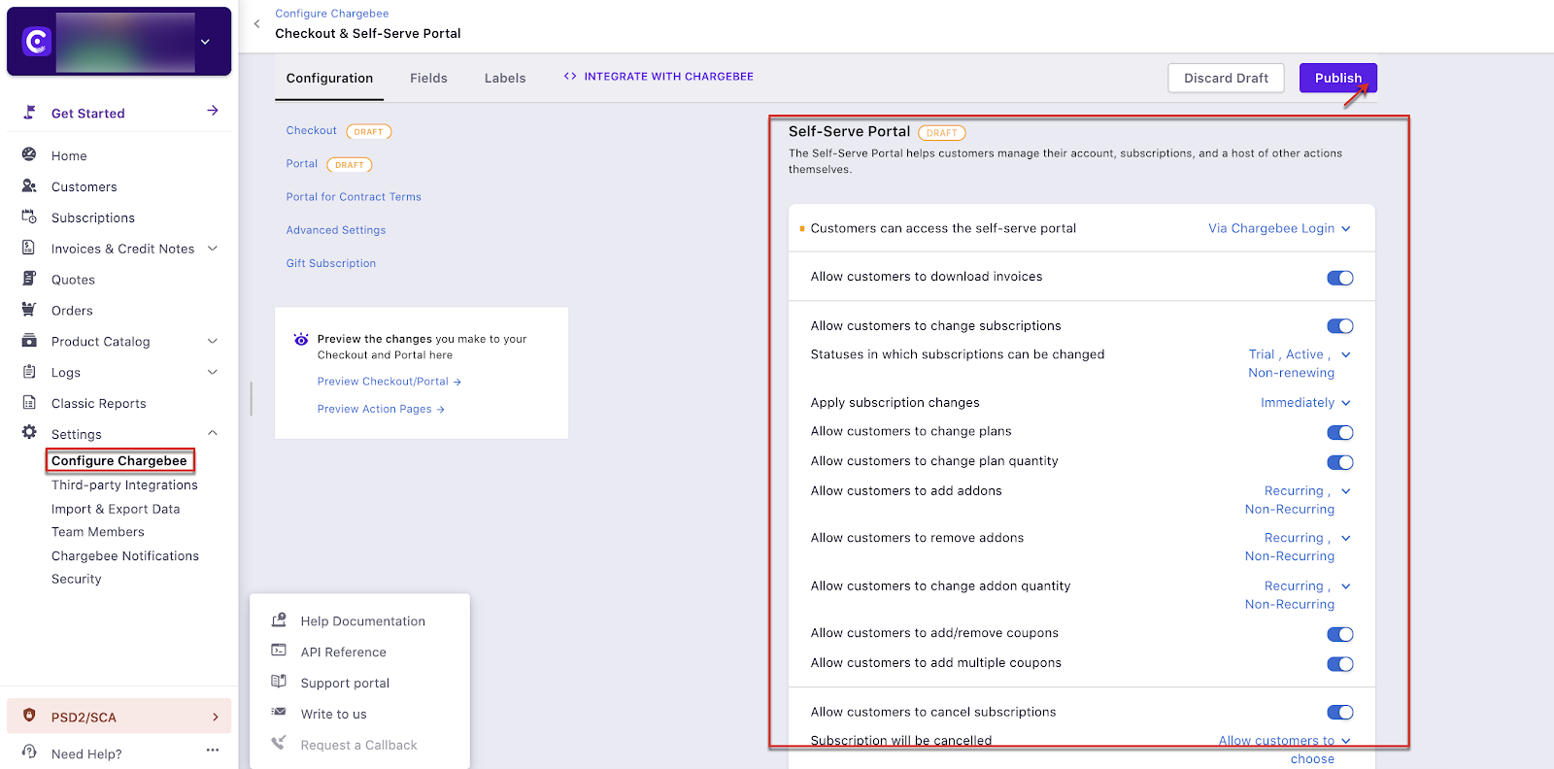Open the Immediately apply changes dropdown

pos(1305,402)
